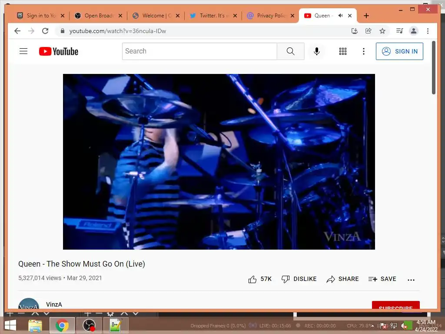This screenshot has height=334, width=445.
Task: Expand hidden system tray icons arrow
Action: click(372, 326)
